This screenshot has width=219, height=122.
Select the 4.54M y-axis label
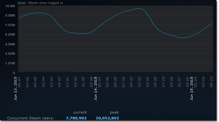pyautogui.click(x=10, y=44)
